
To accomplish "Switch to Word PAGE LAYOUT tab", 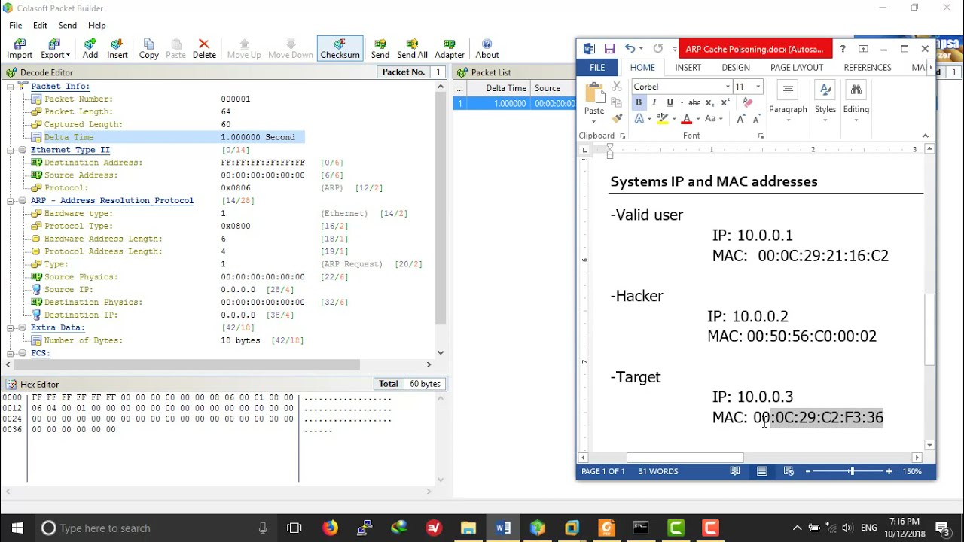I will [797, 68].
